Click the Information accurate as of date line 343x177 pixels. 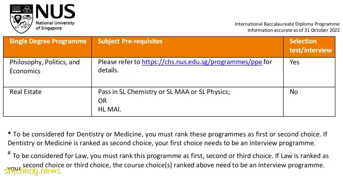293,30
